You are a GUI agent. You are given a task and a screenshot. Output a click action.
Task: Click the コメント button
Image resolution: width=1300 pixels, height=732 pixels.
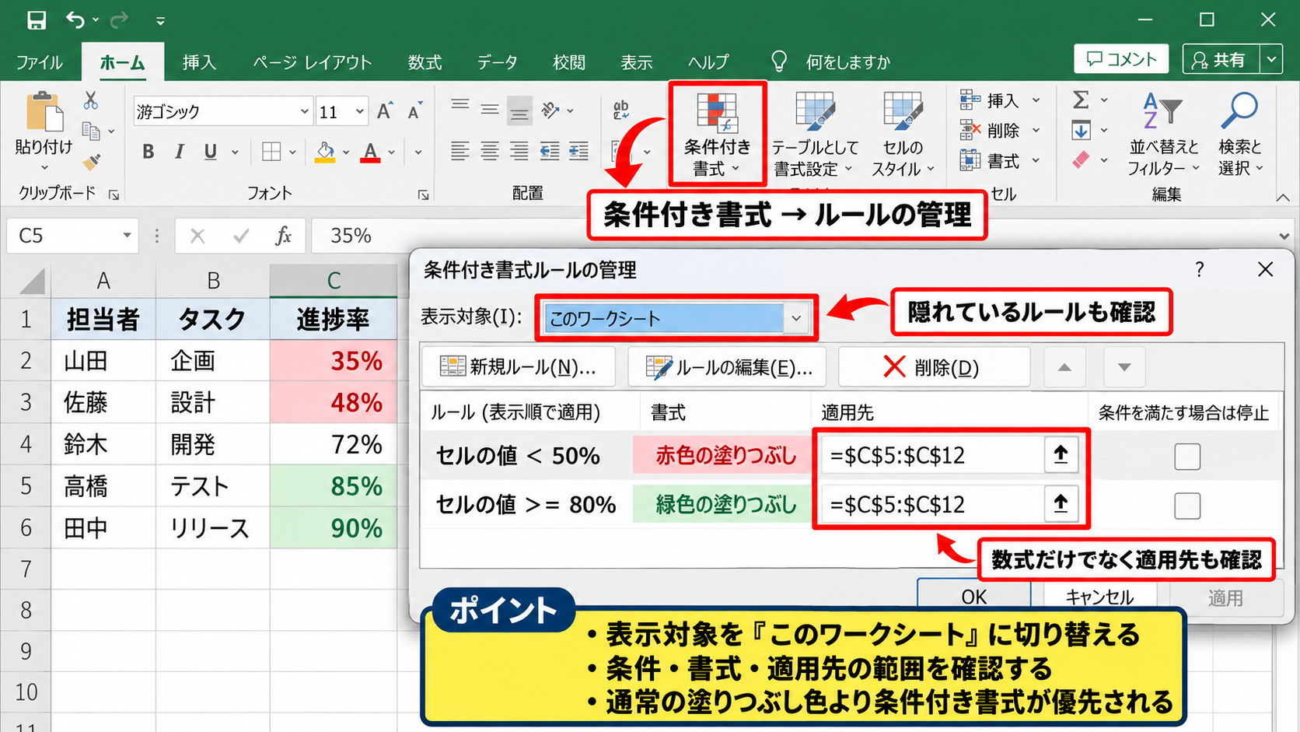(1121, 59)
